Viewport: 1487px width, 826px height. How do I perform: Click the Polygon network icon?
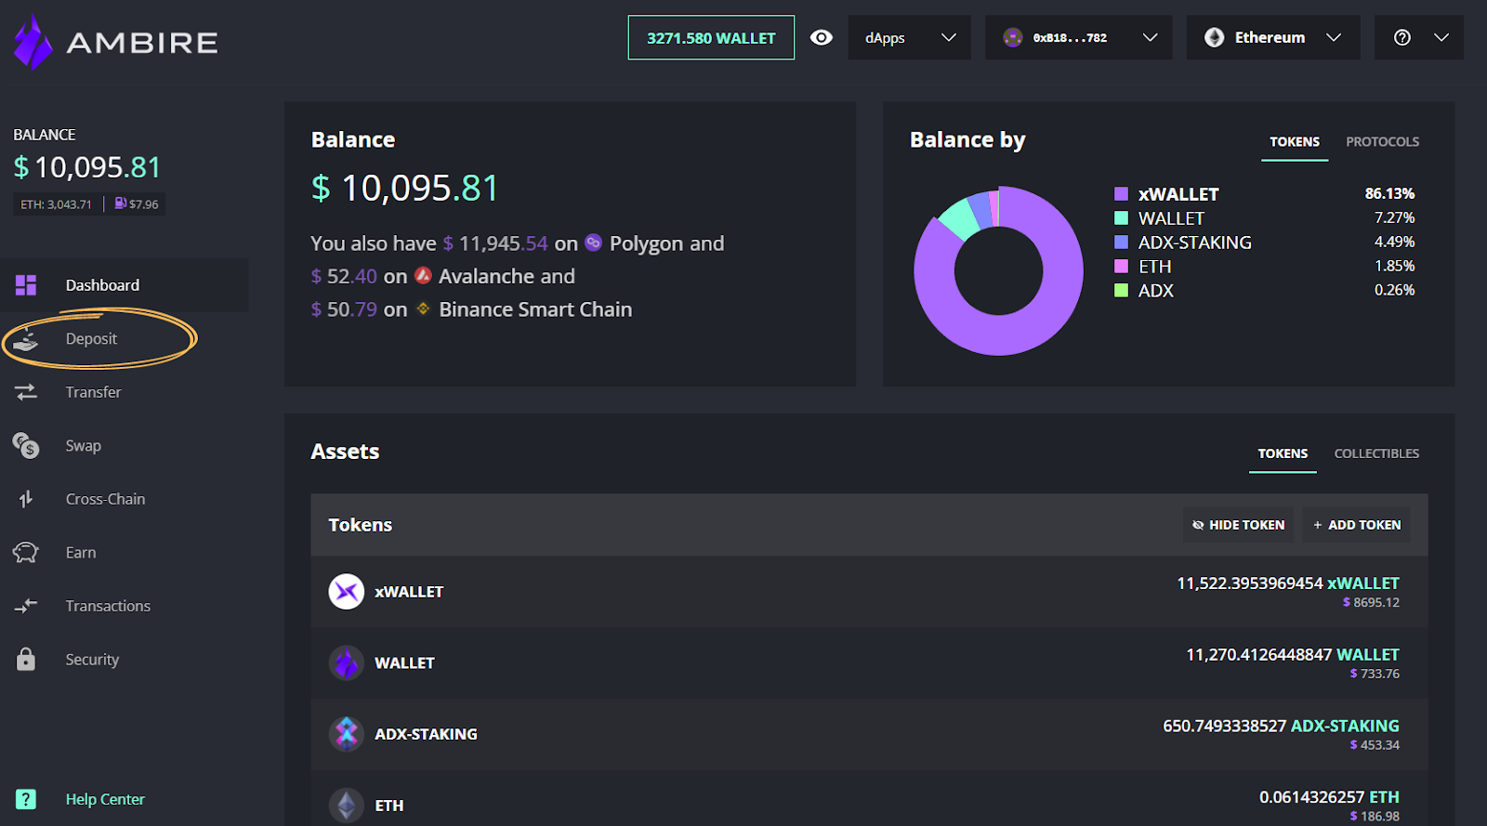(x=594, y=243)
